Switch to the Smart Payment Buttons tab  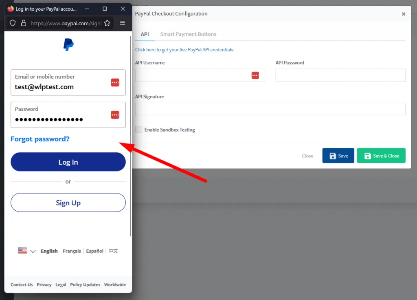coord(188,34)
